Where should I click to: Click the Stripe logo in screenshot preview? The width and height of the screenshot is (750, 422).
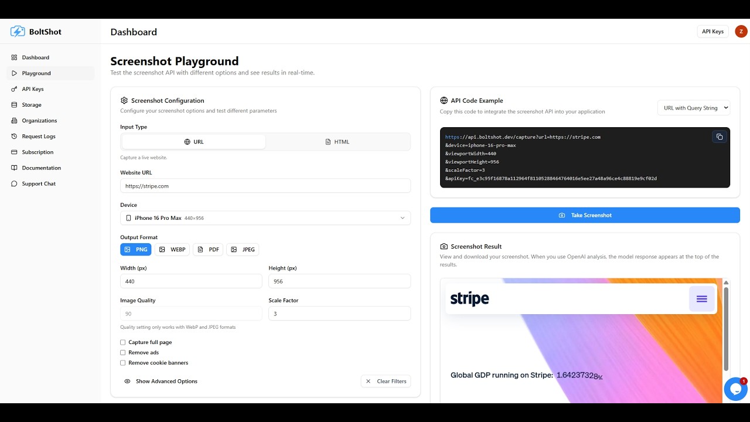tap(469, 299)
